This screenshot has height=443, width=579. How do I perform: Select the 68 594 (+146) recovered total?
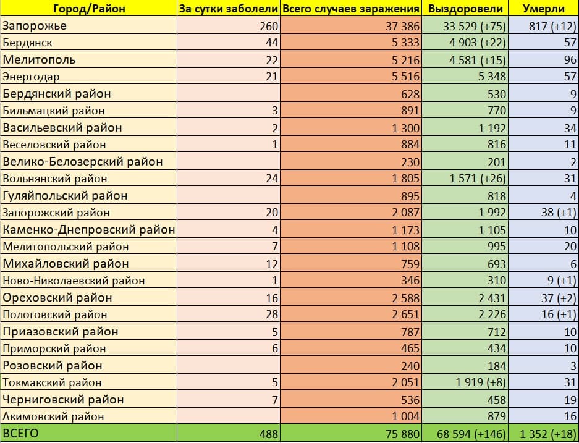coord(465,434)
